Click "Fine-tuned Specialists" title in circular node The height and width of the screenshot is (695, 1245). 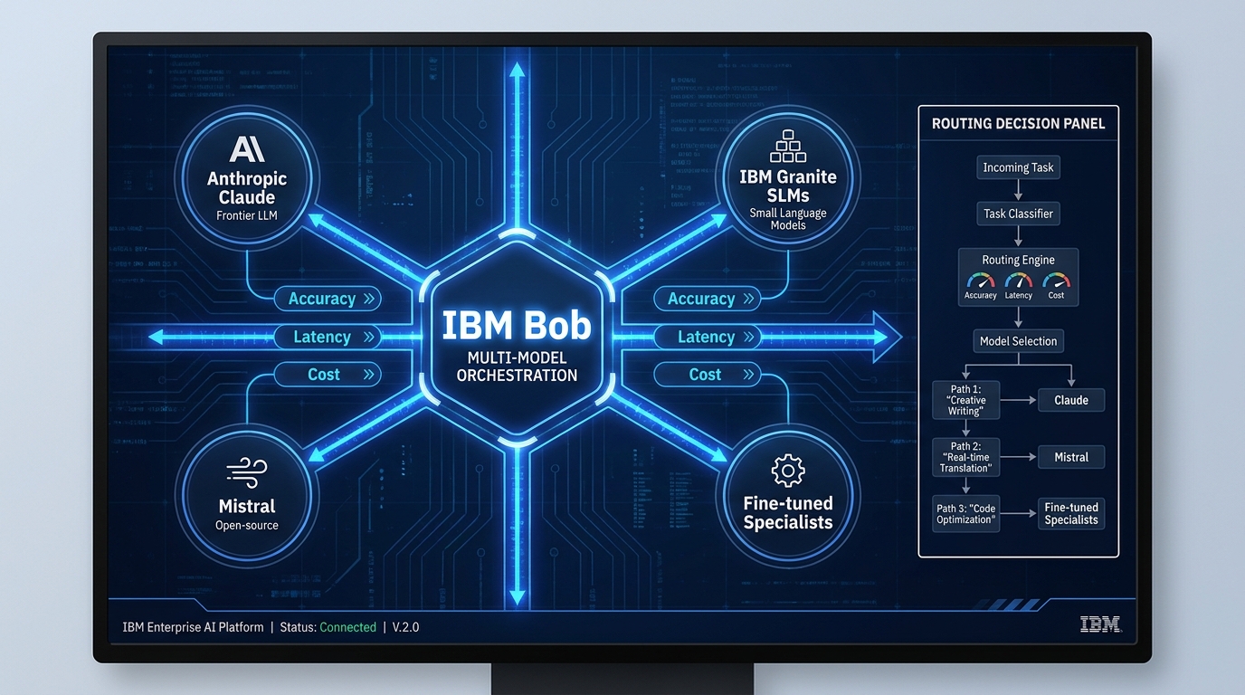[788, 513]
